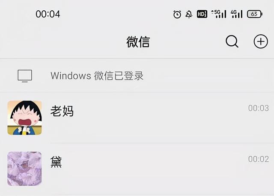
Task: Tap the 5G signal strength icon
Action: (219, 14)
